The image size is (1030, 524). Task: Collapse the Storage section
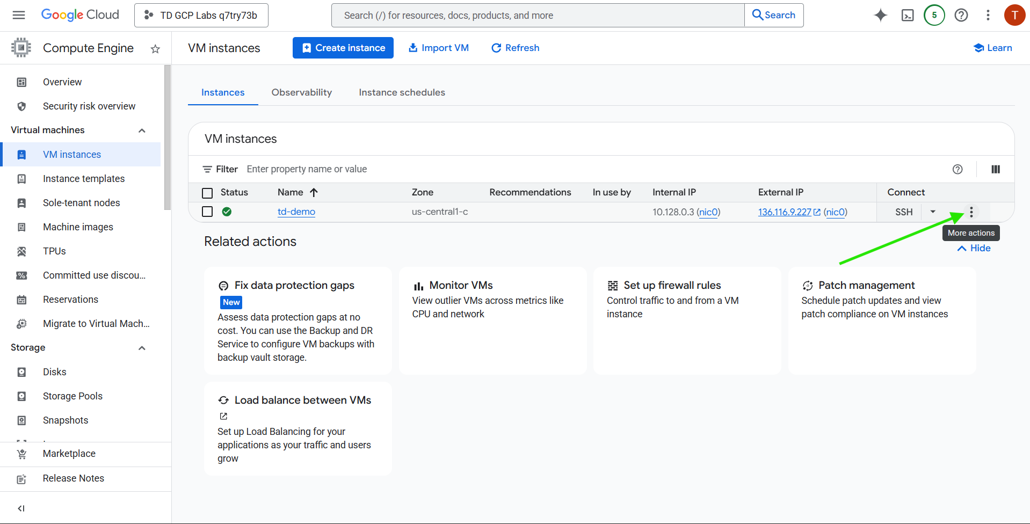coord(142,348)
